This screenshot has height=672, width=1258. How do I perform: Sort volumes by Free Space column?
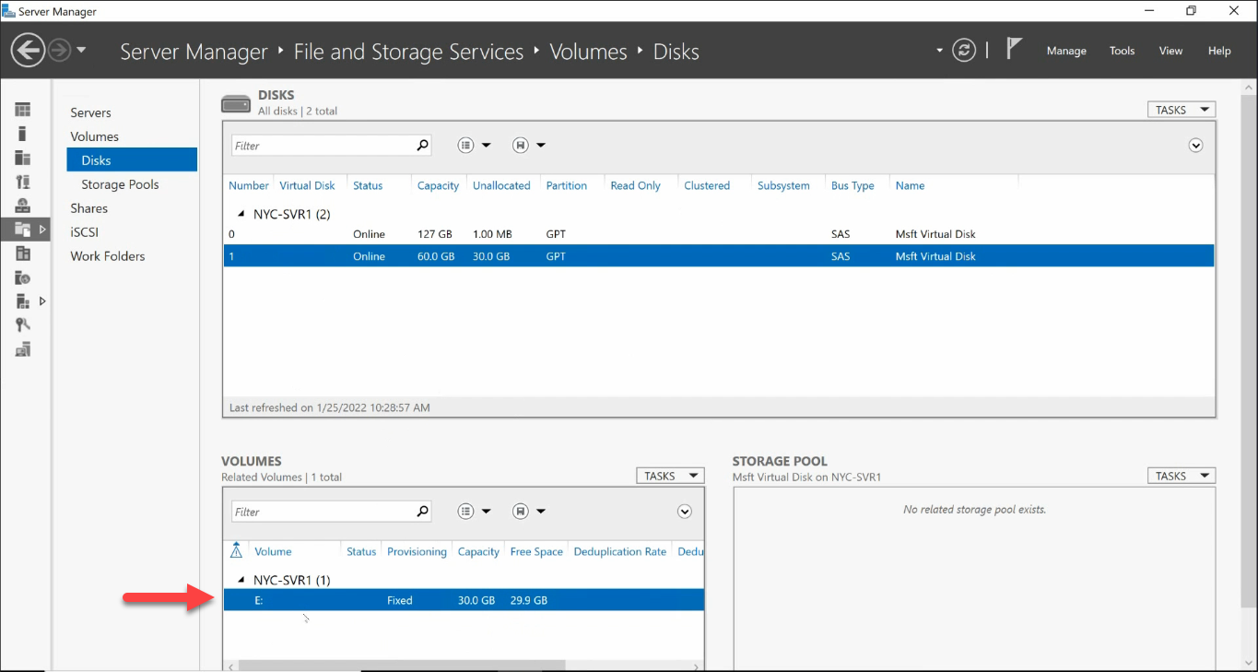pos(536,551)
